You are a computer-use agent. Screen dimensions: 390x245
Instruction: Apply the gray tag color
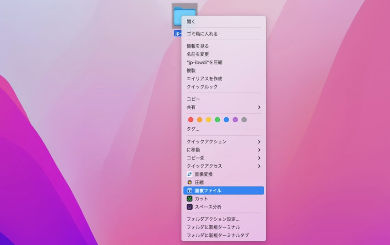(244, 120)
